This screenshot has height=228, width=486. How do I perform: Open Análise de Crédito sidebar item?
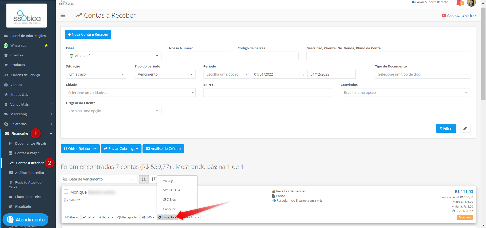coord(30,173)
